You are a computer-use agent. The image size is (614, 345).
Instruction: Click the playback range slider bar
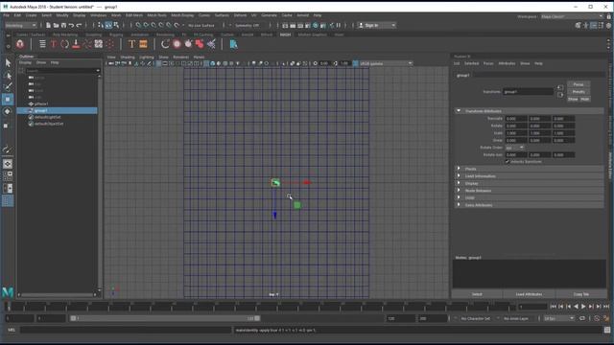click(165, 318)
